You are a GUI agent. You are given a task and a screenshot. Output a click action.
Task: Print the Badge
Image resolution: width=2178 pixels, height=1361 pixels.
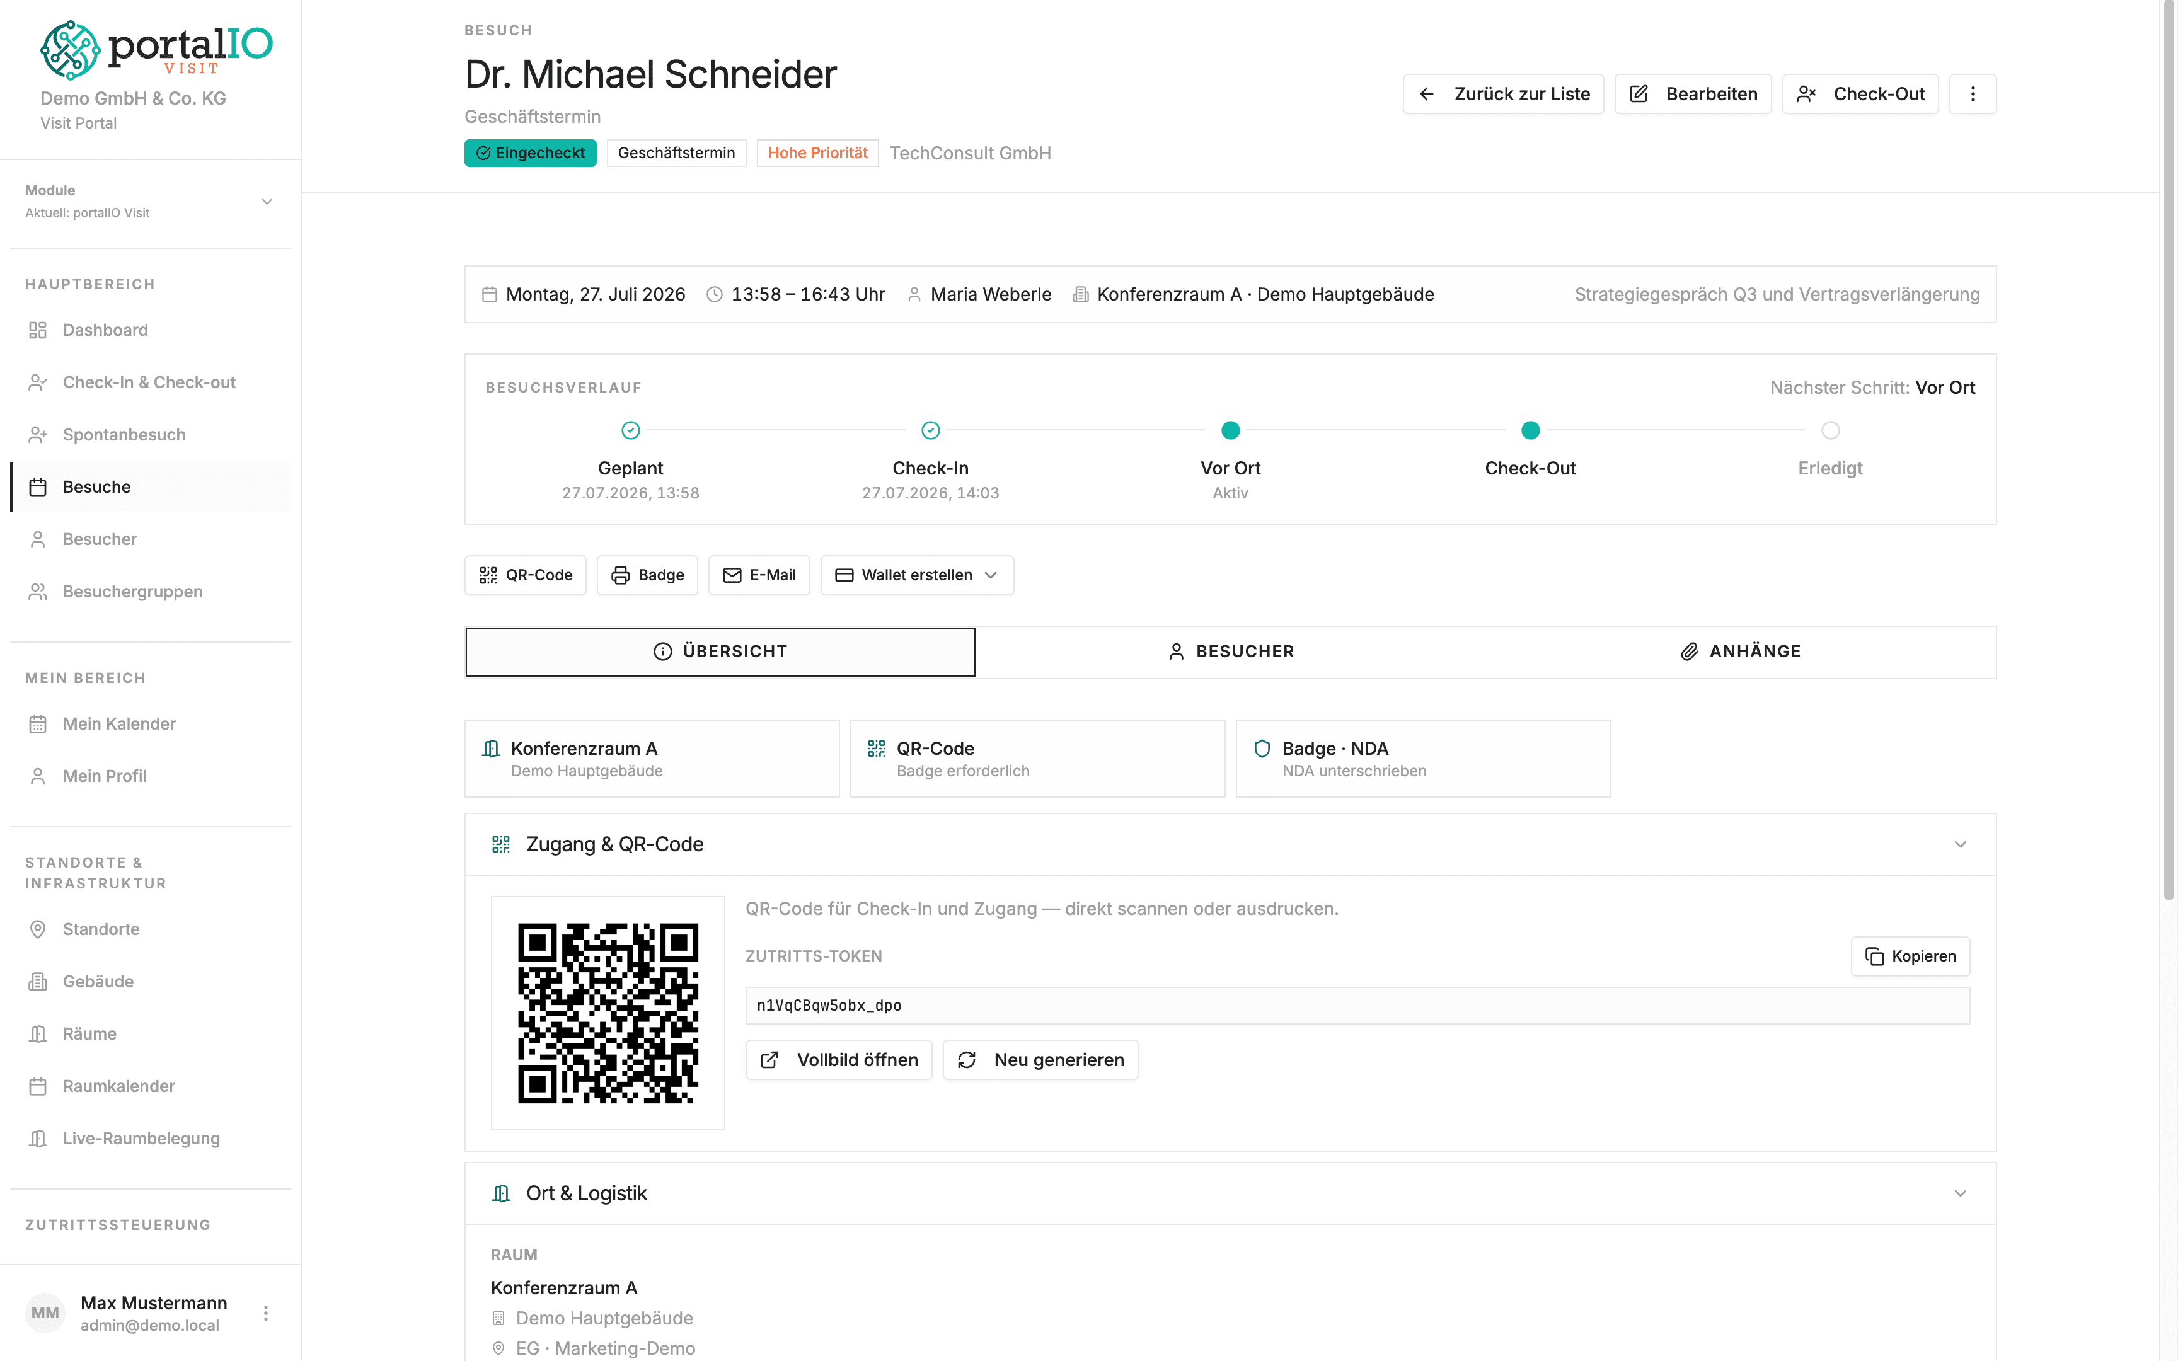pos(647,575)
